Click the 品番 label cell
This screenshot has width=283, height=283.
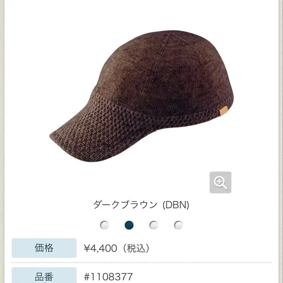pyautogui.click(x=44, y=275)
